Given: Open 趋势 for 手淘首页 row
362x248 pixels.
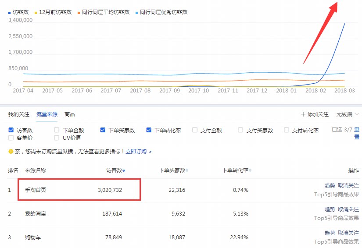Looking at the screenshot, I should coord(330,185).
